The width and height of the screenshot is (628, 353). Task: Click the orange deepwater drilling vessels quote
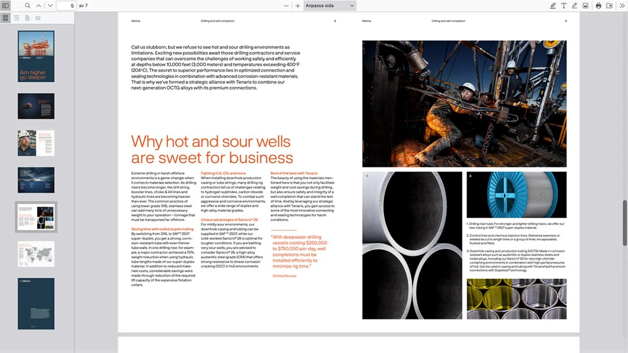299,252
